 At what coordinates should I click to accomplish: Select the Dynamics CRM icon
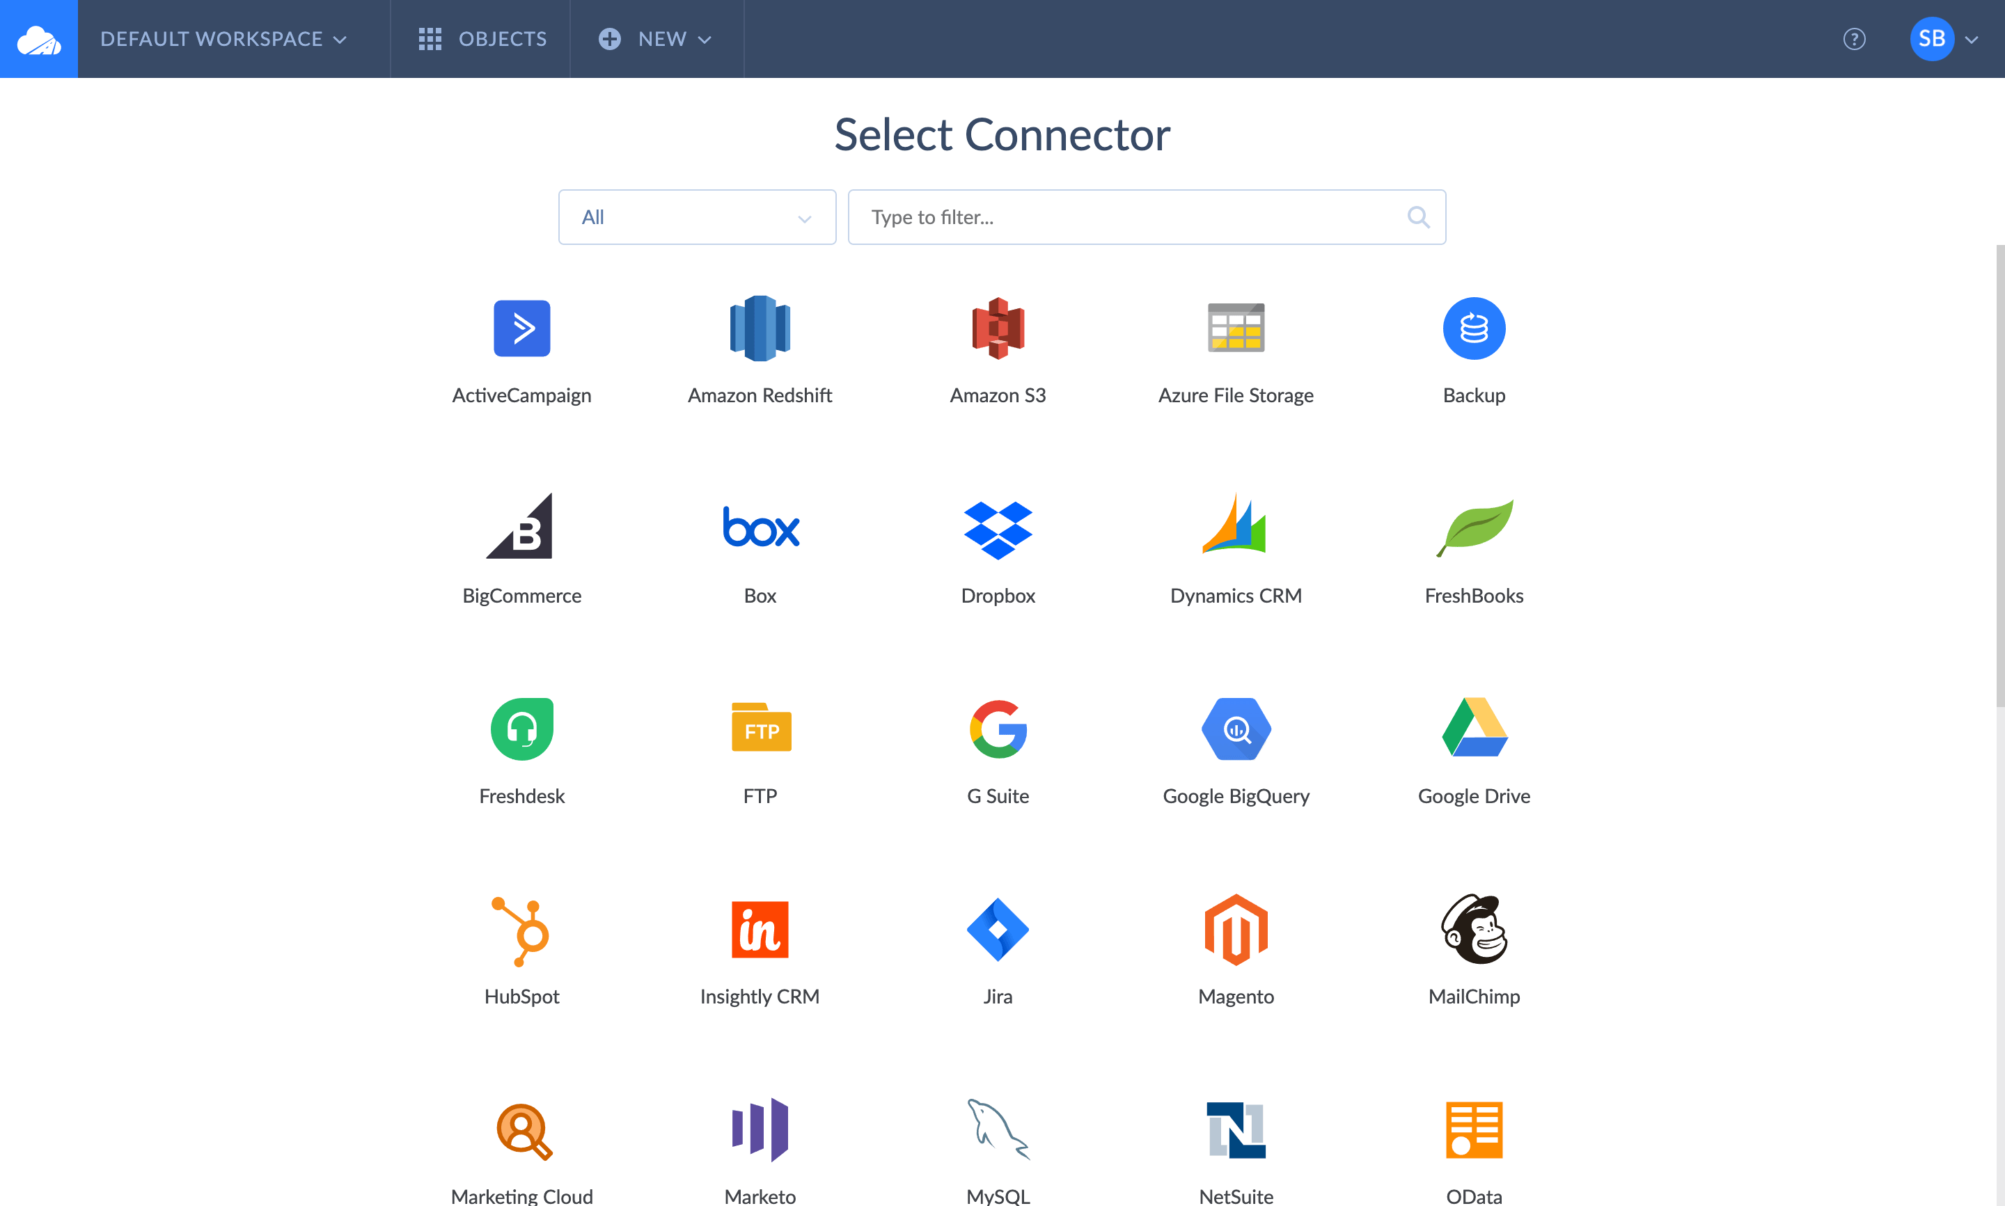1234,524
